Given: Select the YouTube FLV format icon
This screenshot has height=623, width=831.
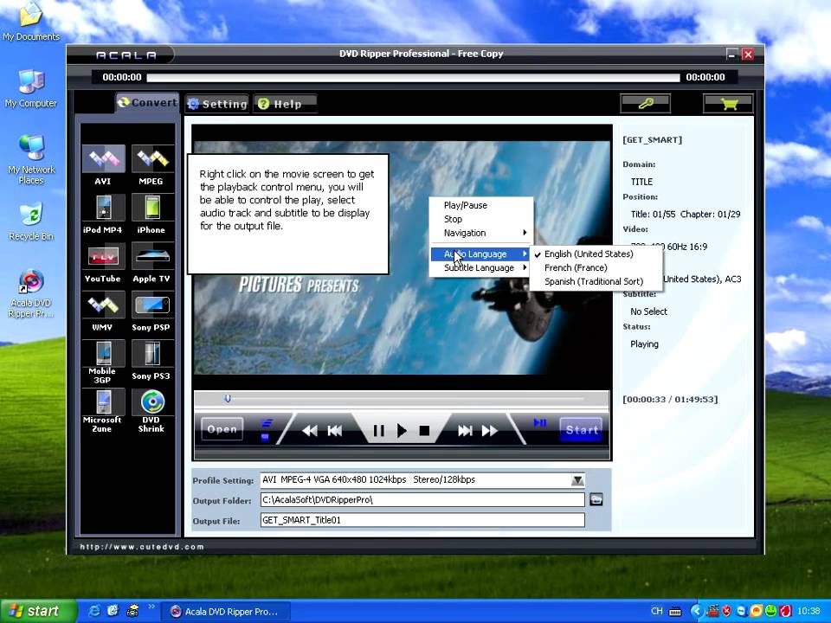Looking at the screenshot, I should (x=103, y=256).
